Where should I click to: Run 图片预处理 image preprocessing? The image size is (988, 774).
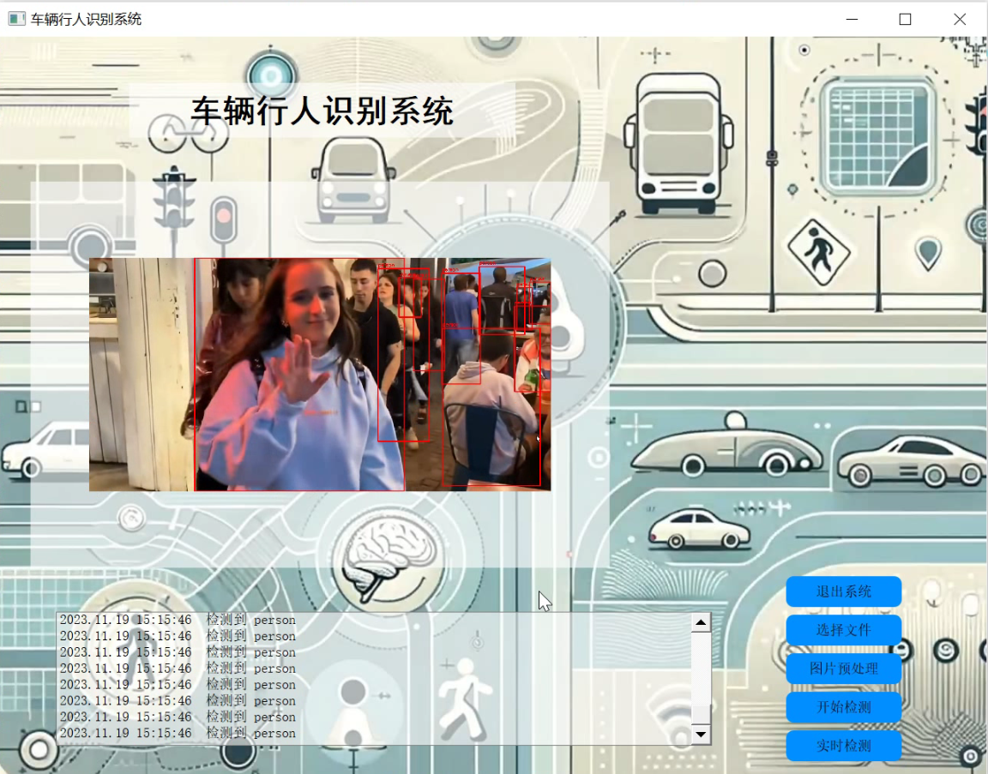point(843,669)
